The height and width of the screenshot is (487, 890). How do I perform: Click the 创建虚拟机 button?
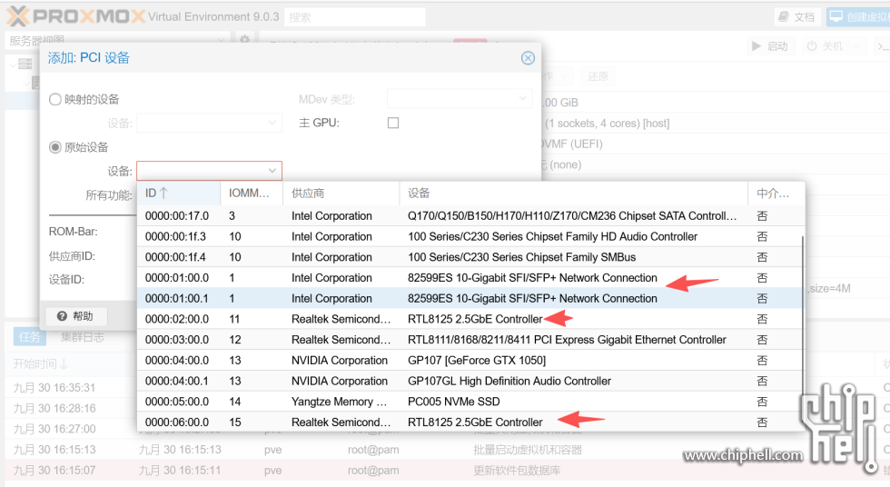(857, 17)
